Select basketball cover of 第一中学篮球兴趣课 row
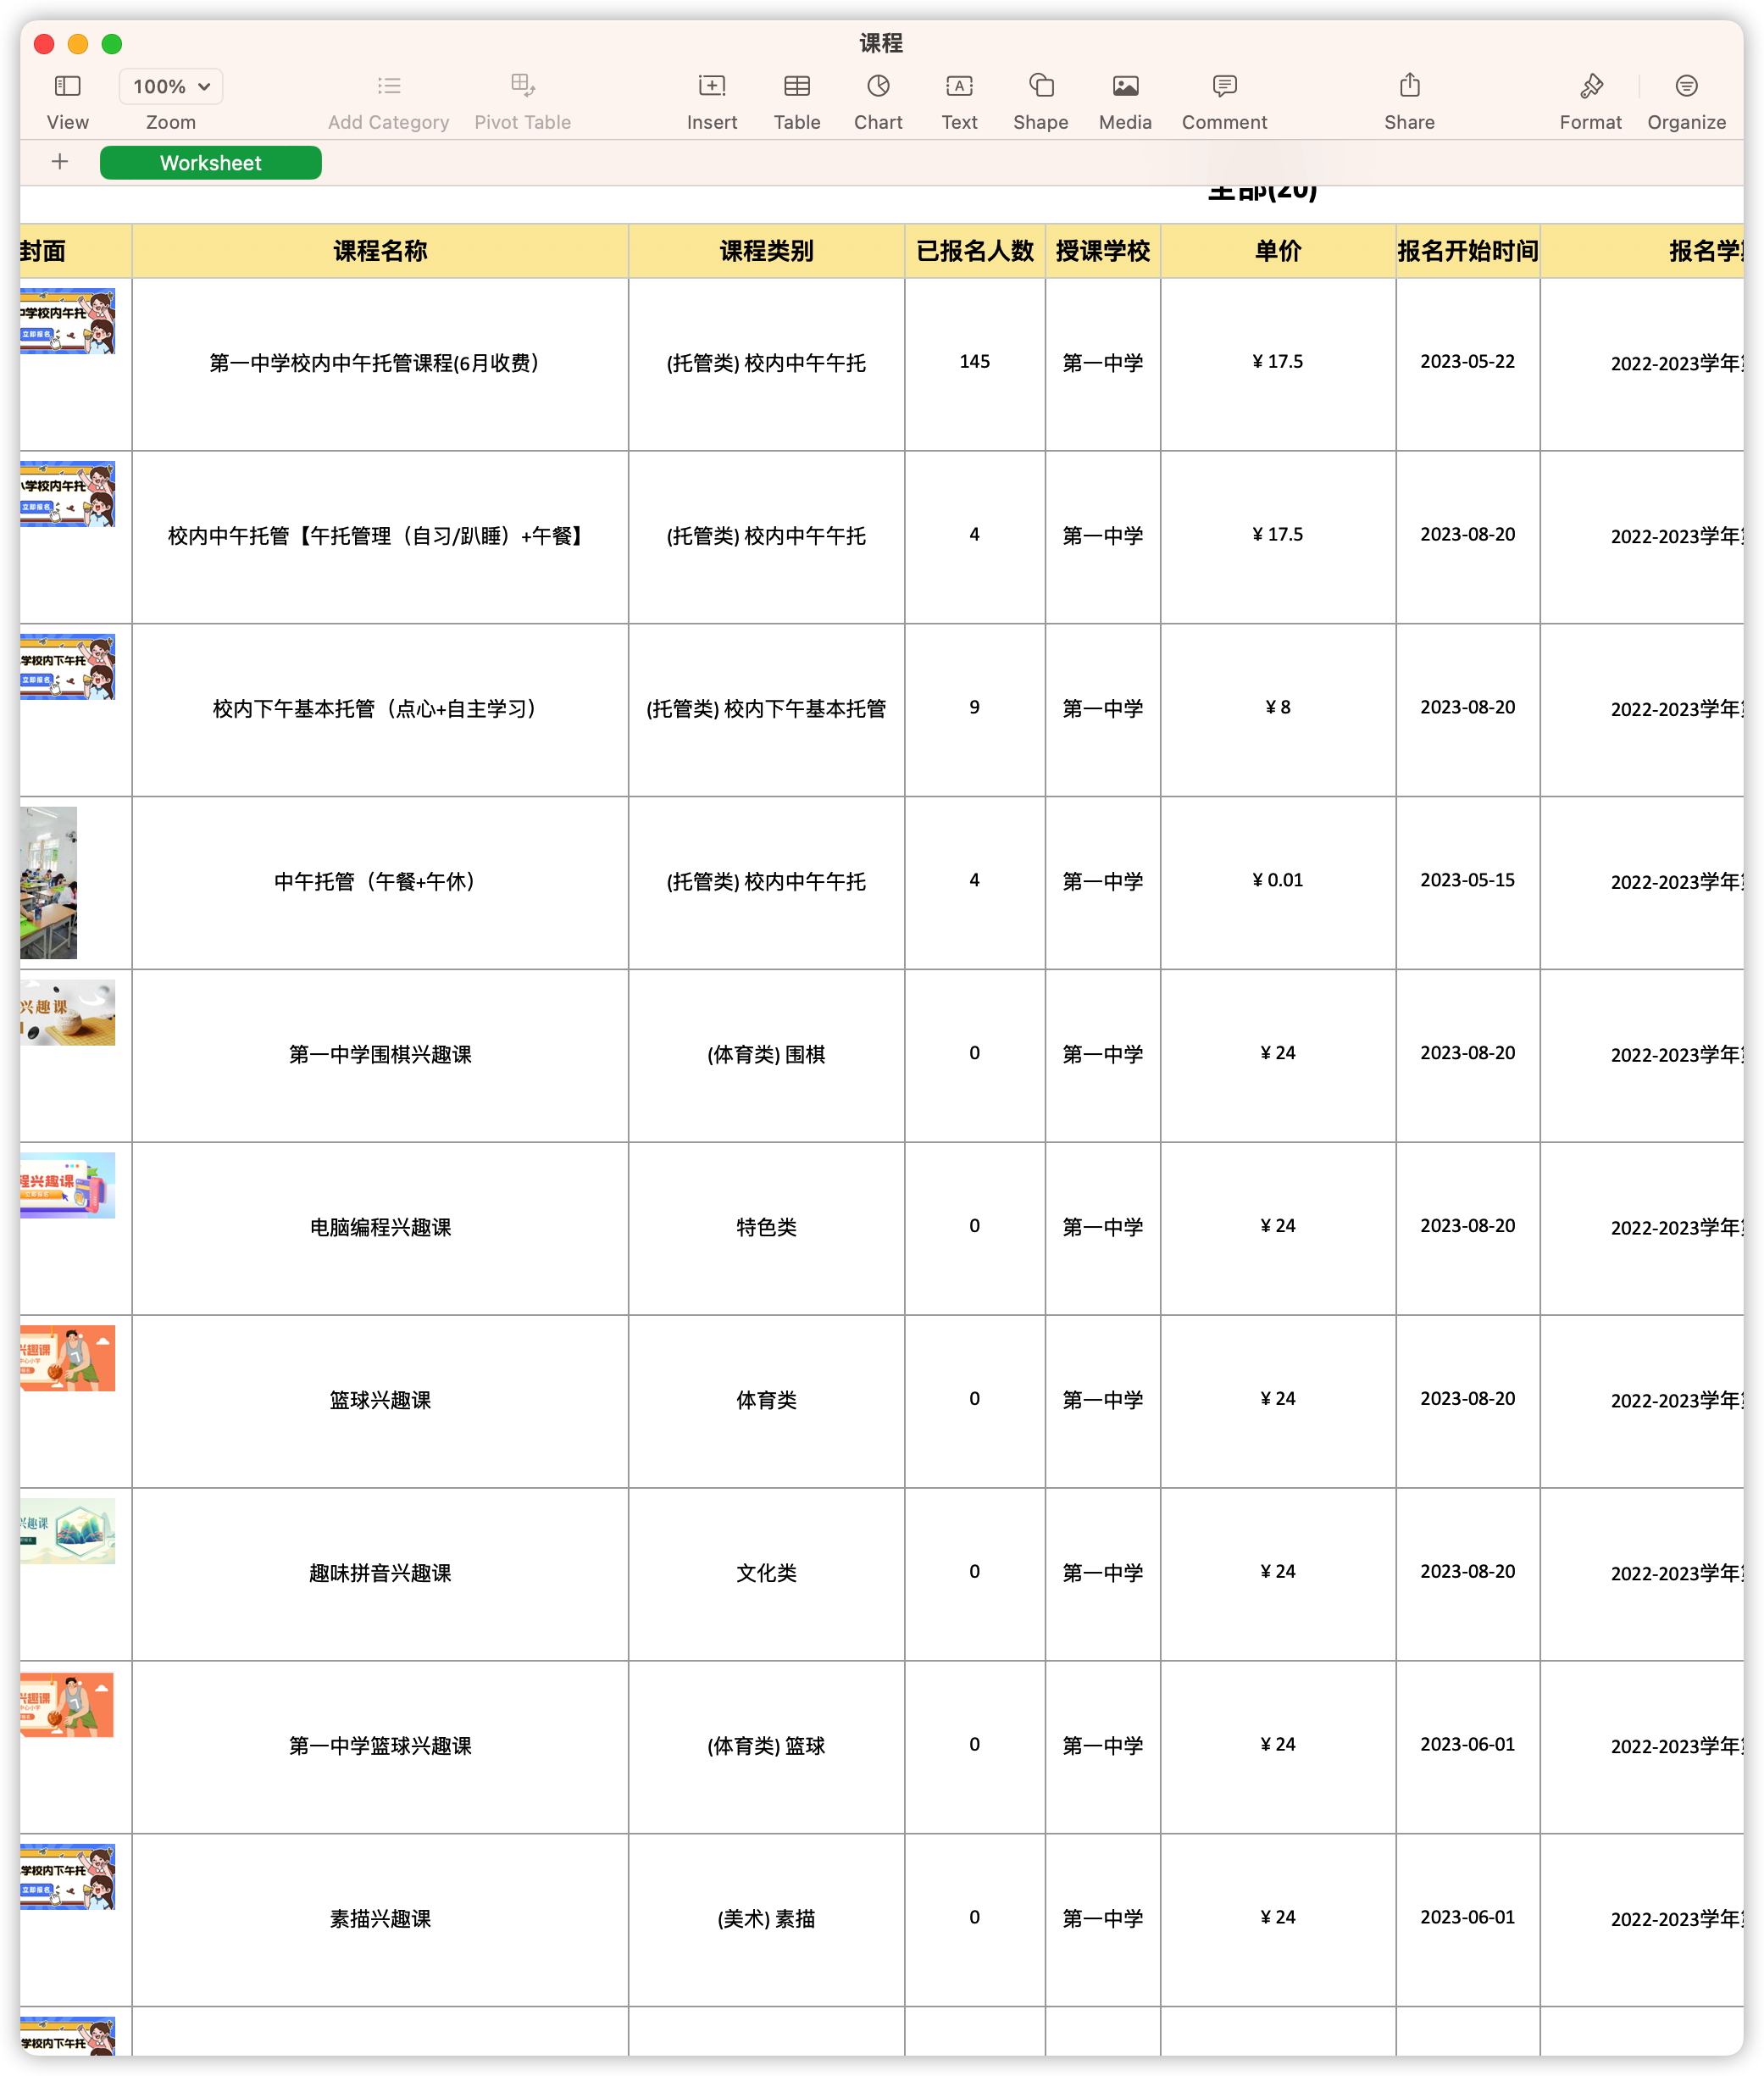The image size is (1764, 2076). (x=67, y=1704)
